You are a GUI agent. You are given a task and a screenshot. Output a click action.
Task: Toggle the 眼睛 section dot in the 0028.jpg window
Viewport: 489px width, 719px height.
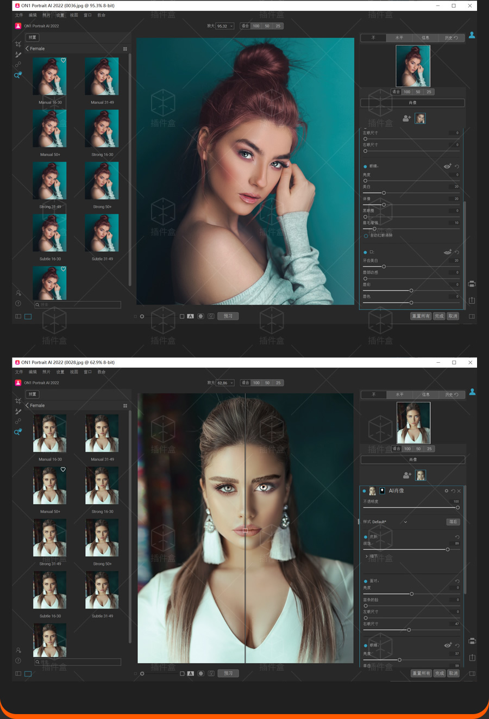tap(365, 646)
